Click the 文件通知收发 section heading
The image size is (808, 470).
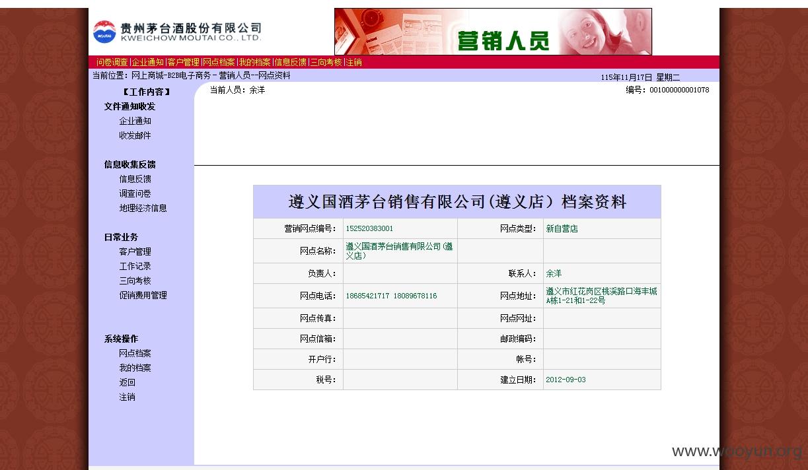click(129, 106)
